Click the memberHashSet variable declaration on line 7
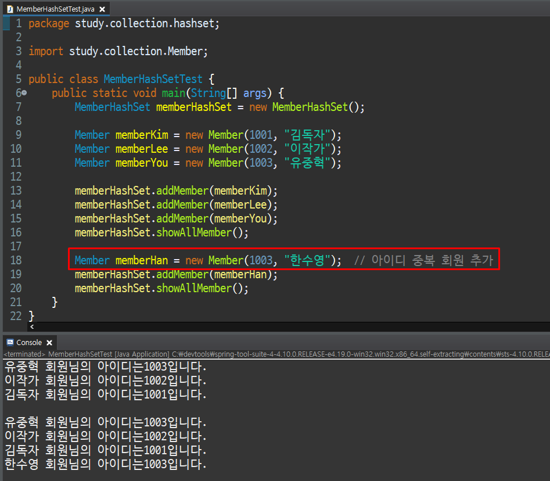This screenshot has width=550, height=481. click(x=193, y=107)
